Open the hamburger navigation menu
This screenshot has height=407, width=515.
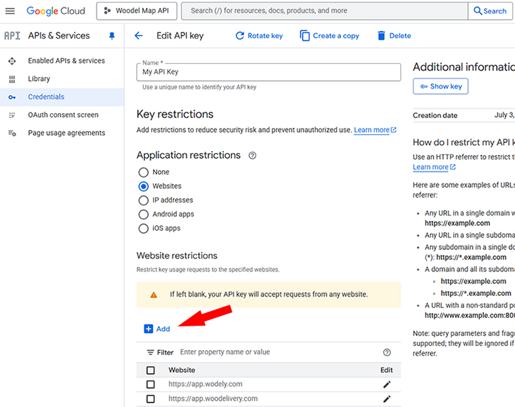click(x=10, y=11)
